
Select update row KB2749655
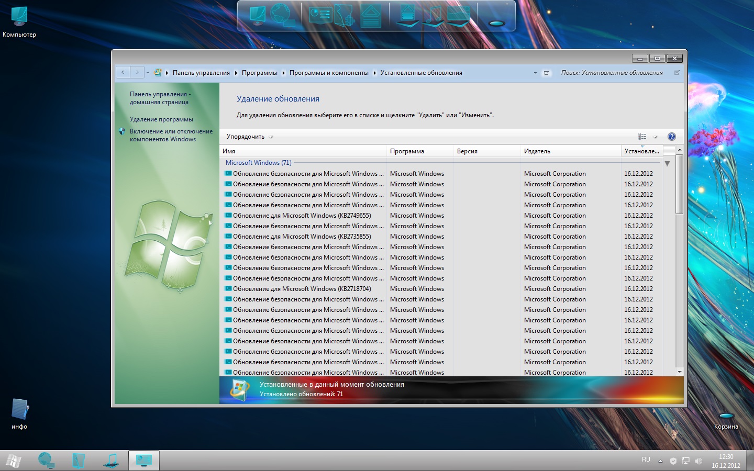click(x=441, y=216)
